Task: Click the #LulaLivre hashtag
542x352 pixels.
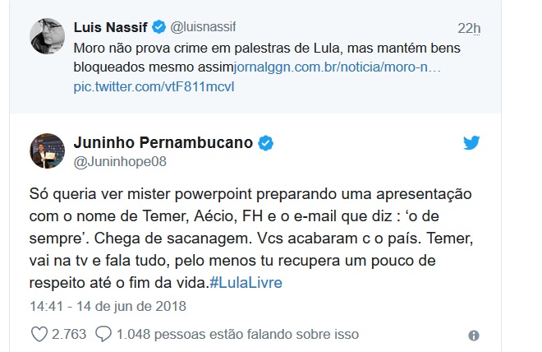Action: click(x=246, y=283)
